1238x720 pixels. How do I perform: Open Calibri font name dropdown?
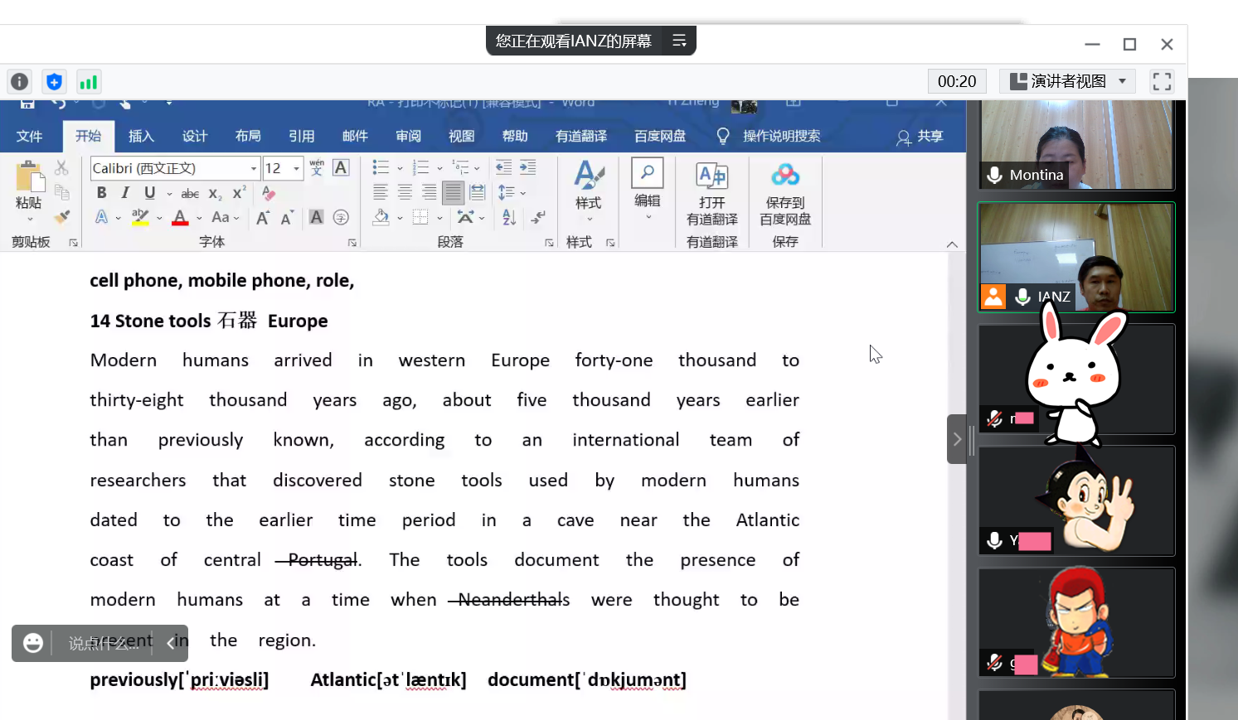tap(254, 168)
